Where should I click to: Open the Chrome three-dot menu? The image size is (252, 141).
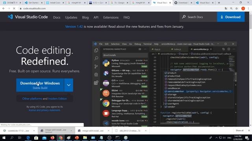(248, 9)
